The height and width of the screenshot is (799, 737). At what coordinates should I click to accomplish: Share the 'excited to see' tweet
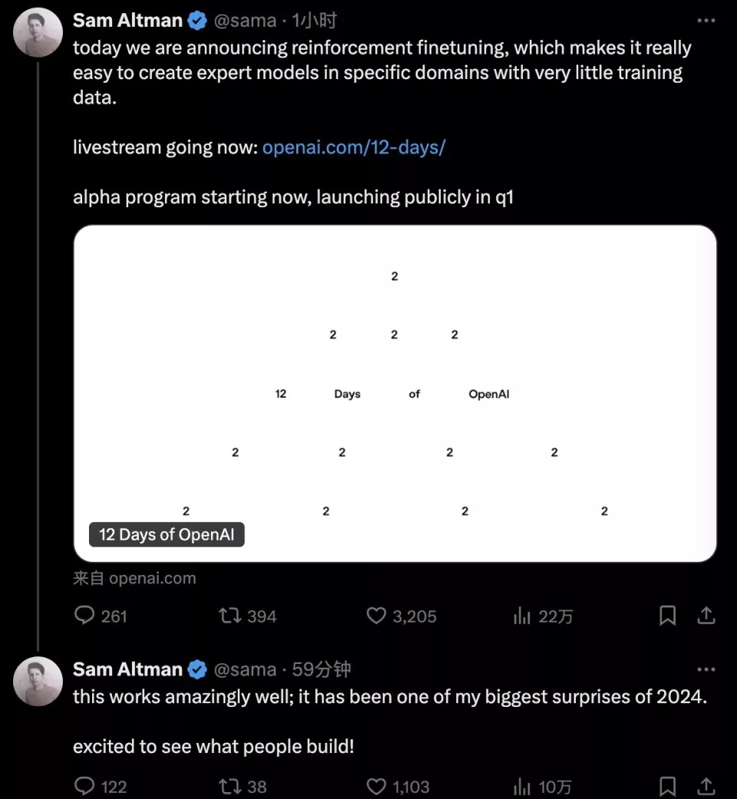coord(706,786)
